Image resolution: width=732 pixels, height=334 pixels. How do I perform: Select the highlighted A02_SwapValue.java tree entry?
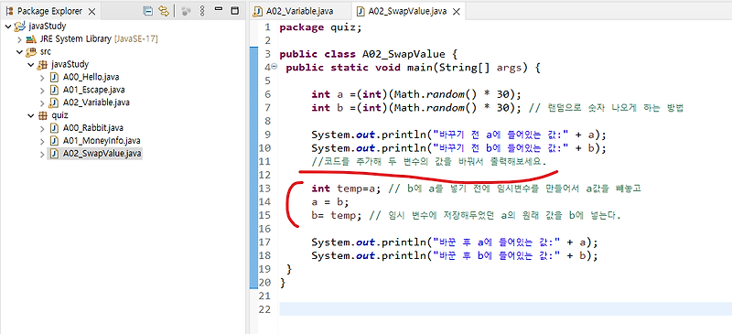102,153
